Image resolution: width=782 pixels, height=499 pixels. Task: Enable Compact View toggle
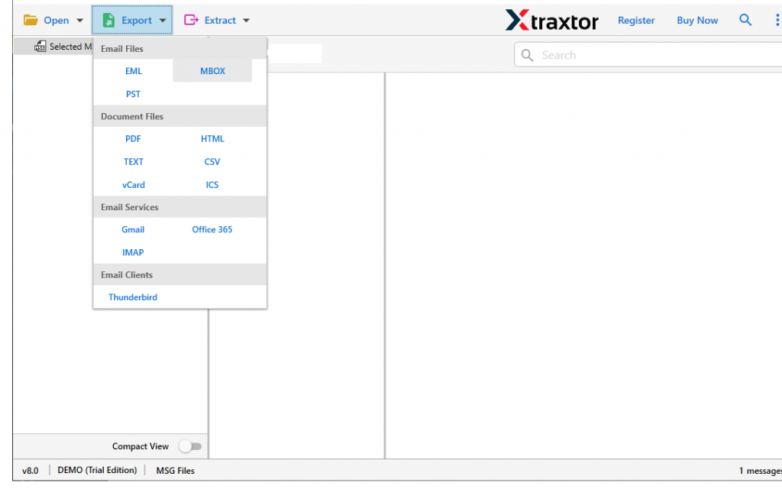tap(191, 446)
